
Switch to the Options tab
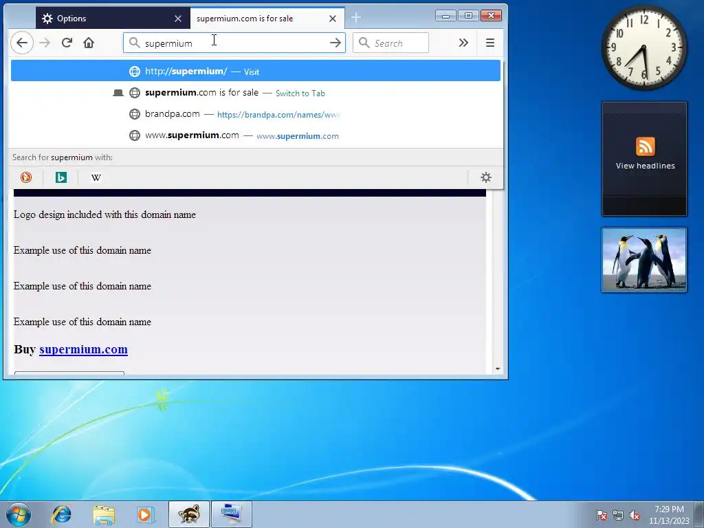click(113, 19)
